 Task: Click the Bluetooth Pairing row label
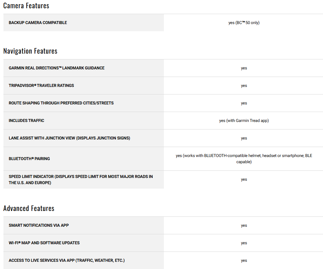click(29, 159)
